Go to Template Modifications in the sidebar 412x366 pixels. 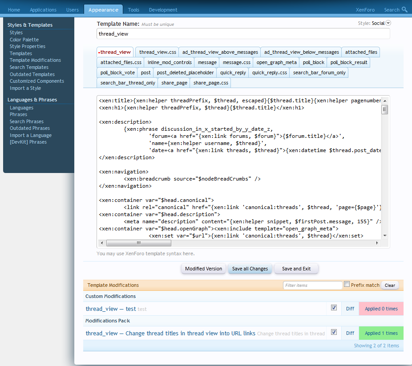tap(35, 60)
